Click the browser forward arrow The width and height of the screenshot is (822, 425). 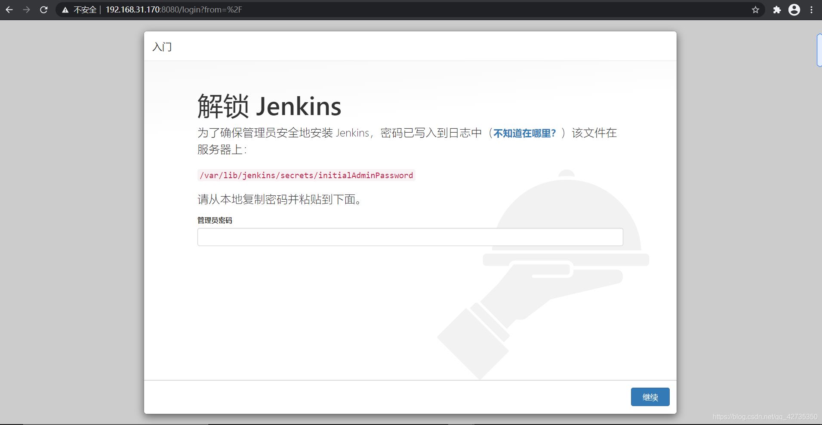click(x=27, y=9)
